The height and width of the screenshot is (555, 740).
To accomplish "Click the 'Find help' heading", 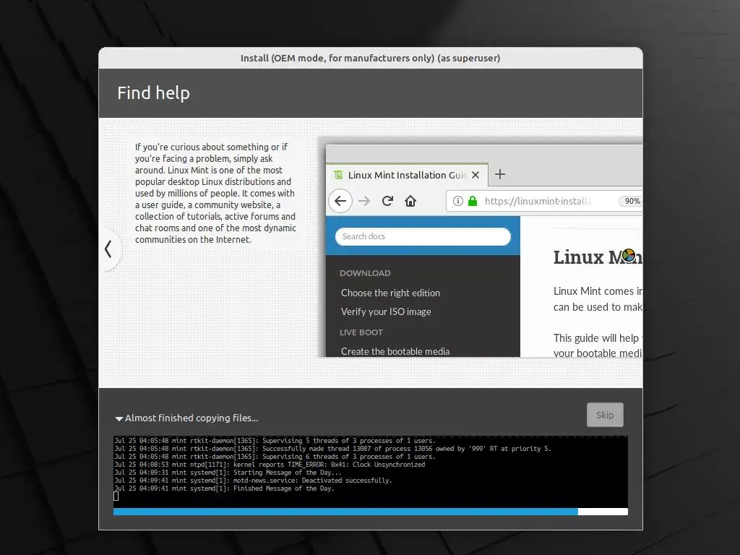I will (x=153, y=93).
